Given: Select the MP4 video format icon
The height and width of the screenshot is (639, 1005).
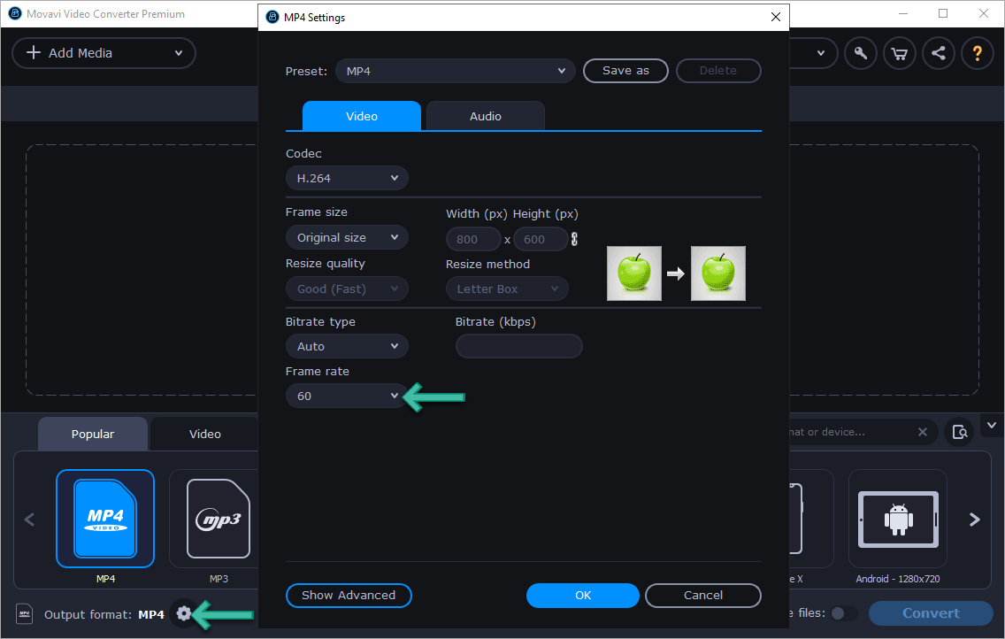Looking at the screenshot, I should 105,519.
